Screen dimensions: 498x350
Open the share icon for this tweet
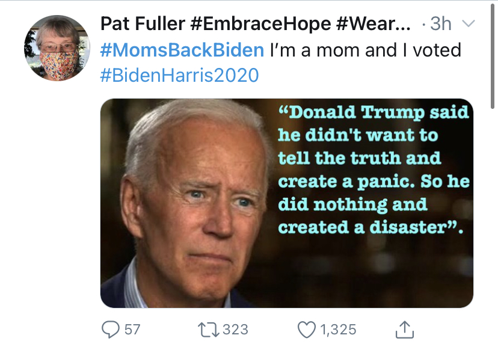(x=405, y=330)
